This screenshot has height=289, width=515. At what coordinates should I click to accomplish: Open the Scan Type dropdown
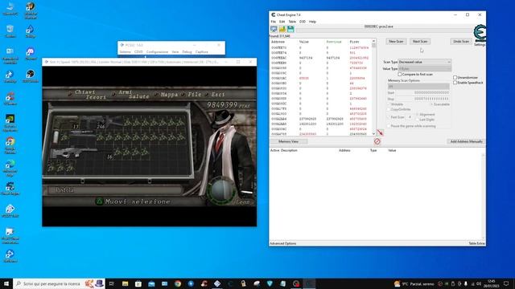pyautogui.click(x=424, y=62)
